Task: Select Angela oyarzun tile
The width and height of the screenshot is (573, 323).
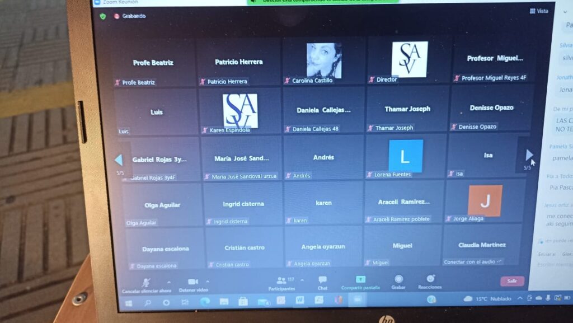Action: click(x=323, y=247)
